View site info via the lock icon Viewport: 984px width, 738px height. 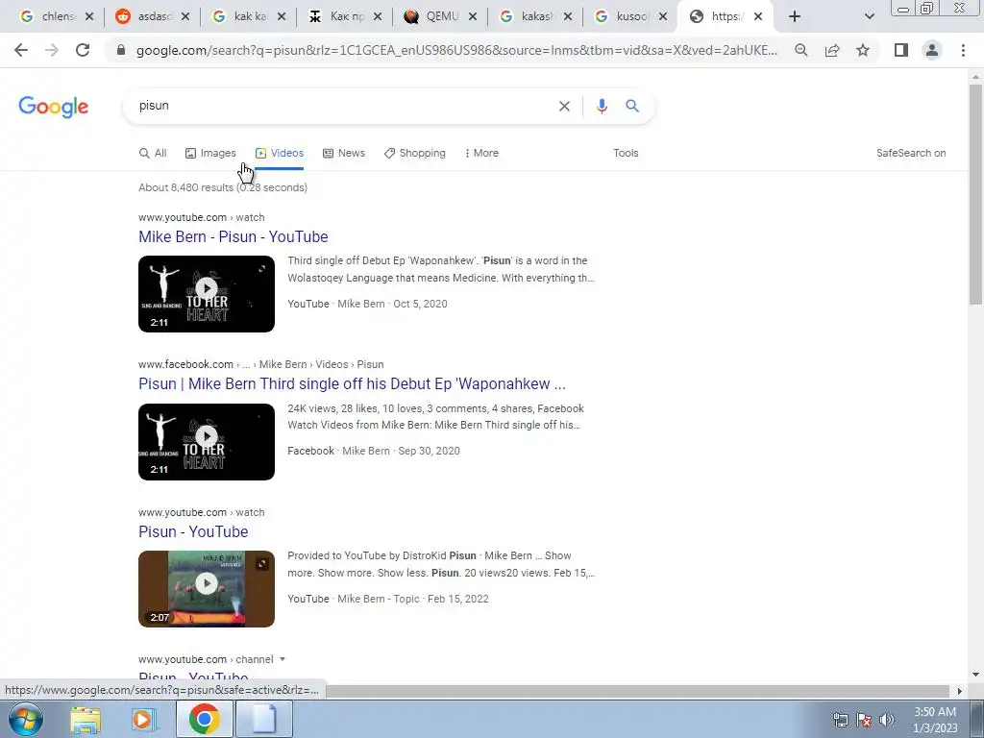coord(121,50)
